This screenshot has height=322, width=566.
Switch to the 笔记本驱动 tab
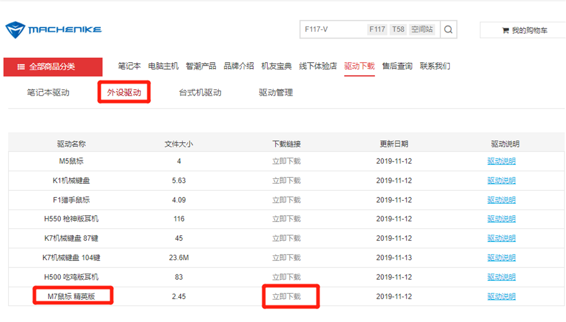(48, 92)
